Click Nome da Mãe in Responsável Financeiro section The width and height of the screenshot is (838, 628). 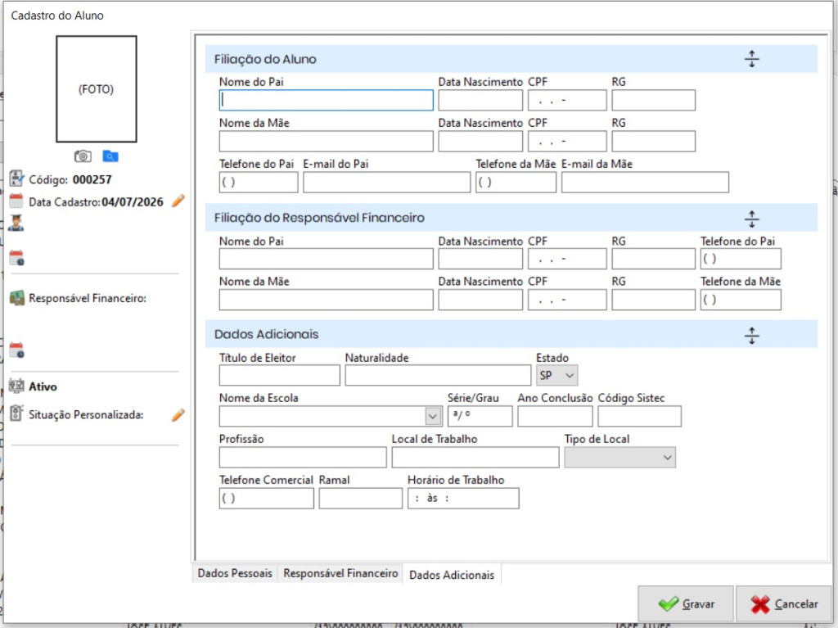coord(326,300)
